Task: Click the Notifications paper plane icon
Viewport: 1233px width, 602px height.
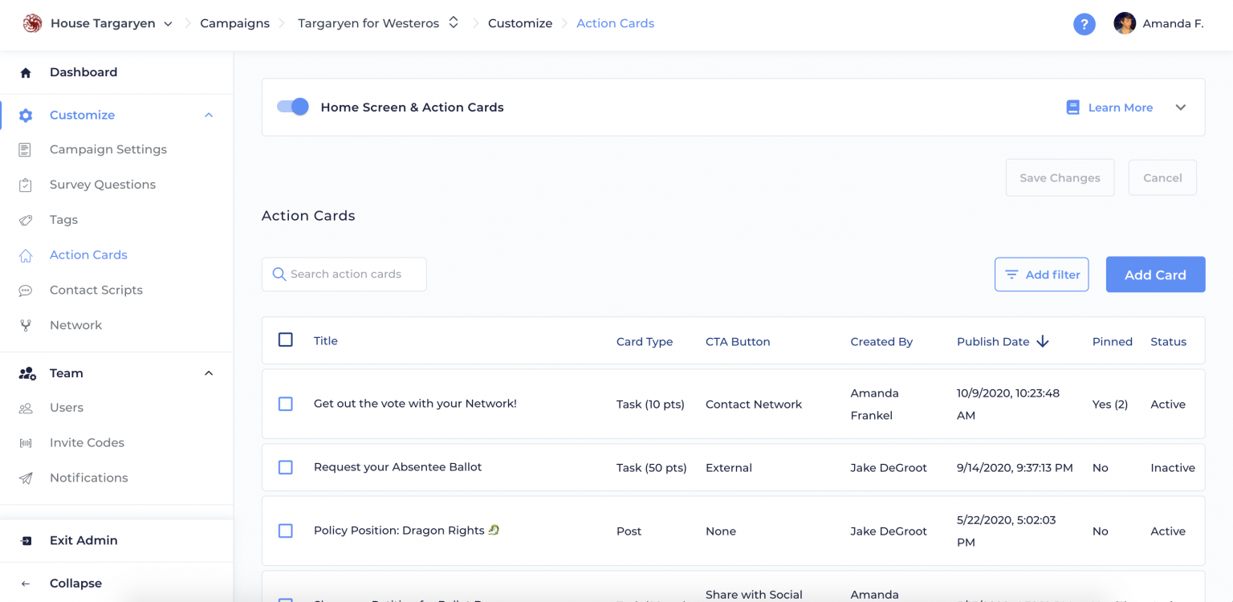Action: point(26,478)
